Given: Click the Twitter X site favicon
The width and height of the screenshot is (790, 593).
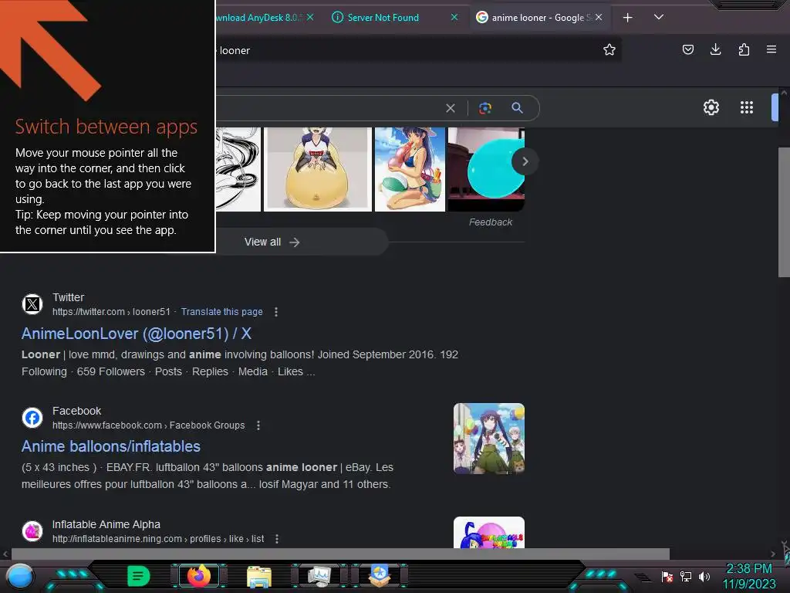Looking at the screenshot, I should point(32,304).
